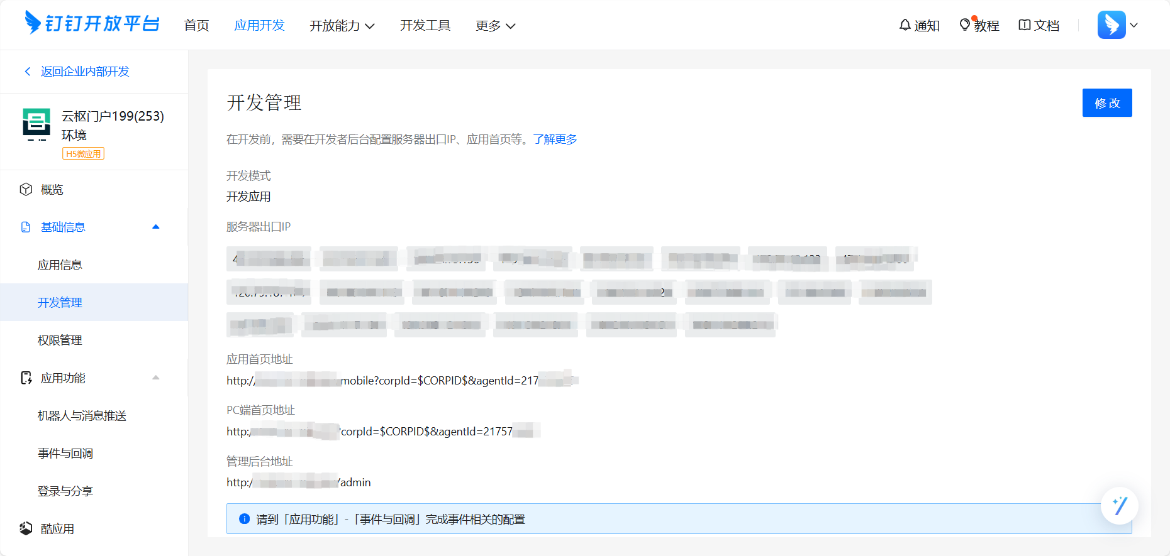
Task: Click the 应用首页地址 URL text
Action: point(402,380)
